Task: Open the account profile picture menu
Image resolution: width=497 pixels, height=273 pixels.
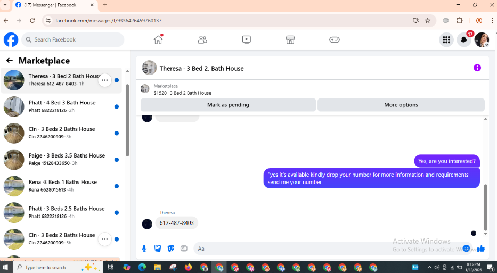Action: pyautogui.click(x=482, y=39)
